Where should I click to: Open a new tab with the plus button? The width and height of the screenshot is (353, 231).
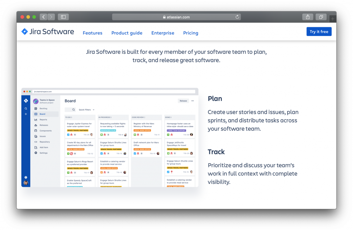pos(333,19)
